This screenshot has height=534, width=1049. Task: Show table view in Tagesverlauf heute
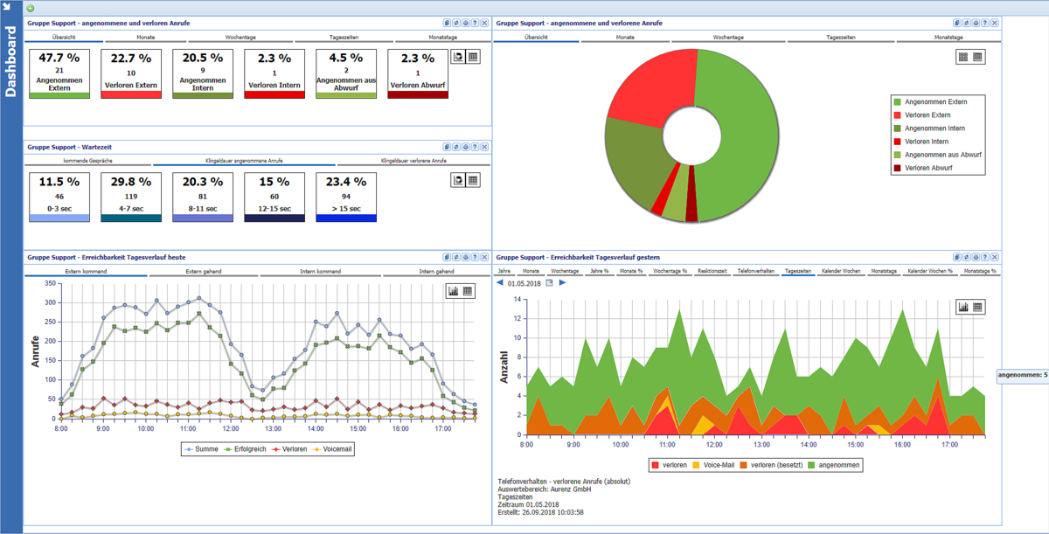click(468, 291)
